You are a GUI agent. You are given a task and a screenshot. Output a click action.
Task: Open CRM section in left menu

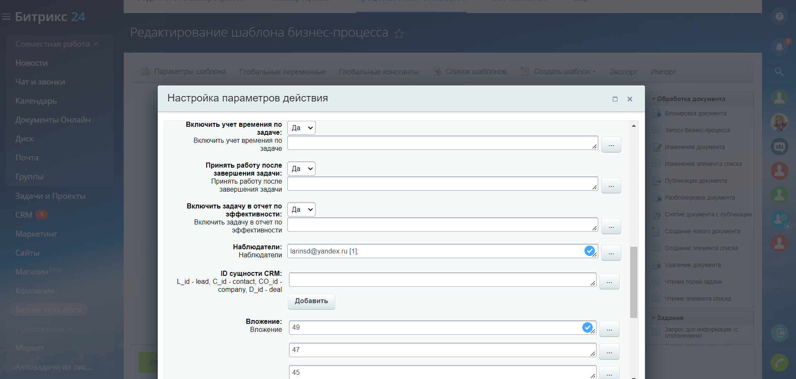click(24, 215)
